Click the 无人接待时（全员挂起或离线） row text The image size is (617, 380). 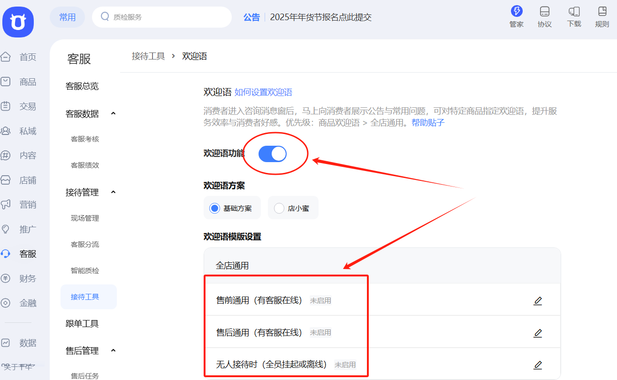click(271, 364)
